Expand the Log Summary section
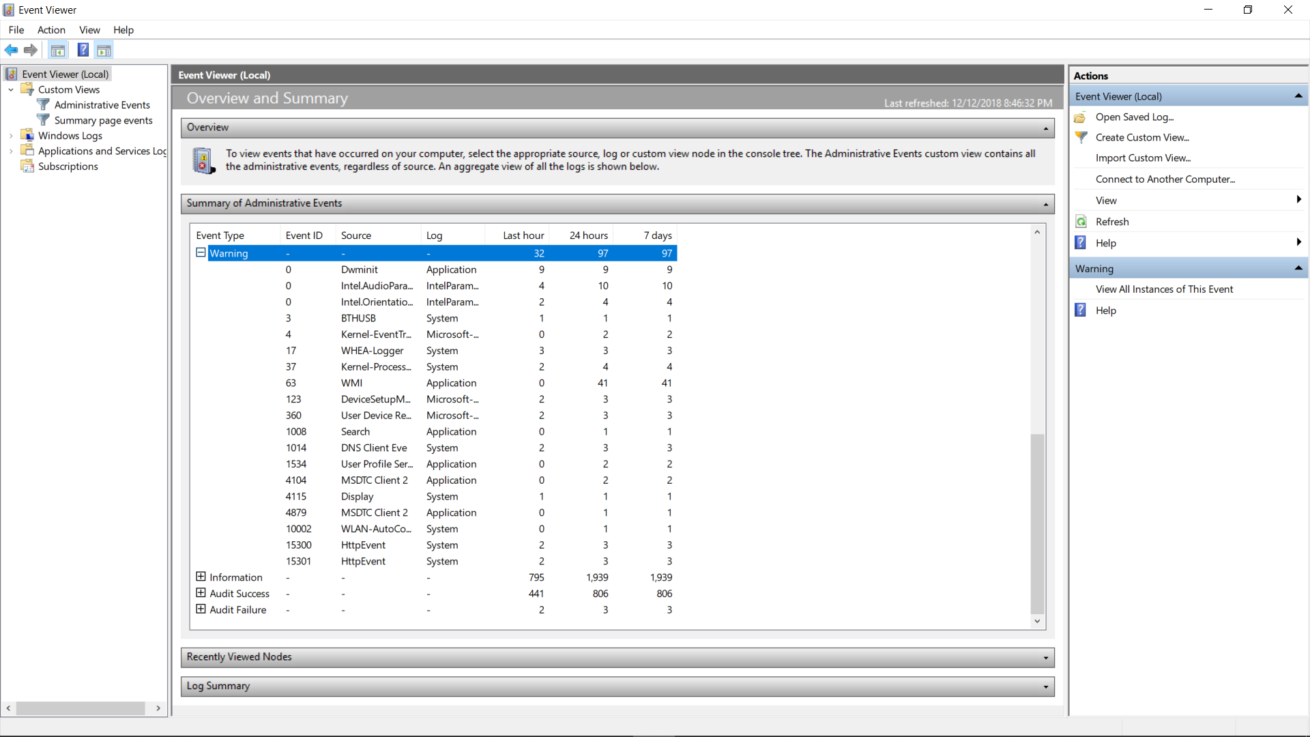Viewport: 1310px width, 737px height. [1045, 687]
